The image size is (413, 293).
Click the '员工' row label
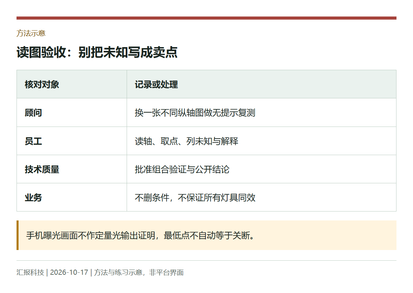[33, 141]
